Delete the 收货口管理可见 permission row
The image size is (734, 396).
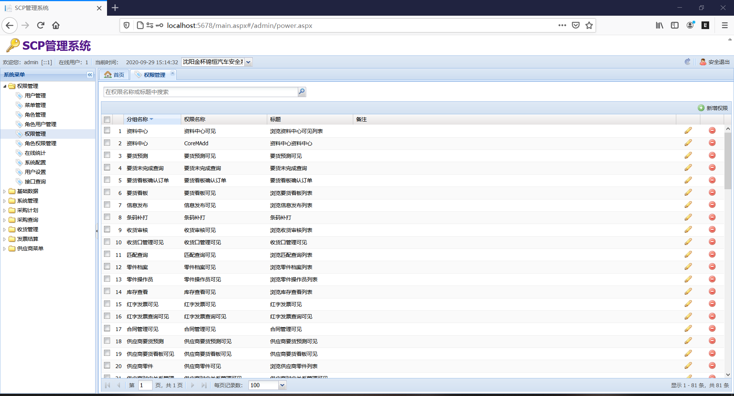712,242
